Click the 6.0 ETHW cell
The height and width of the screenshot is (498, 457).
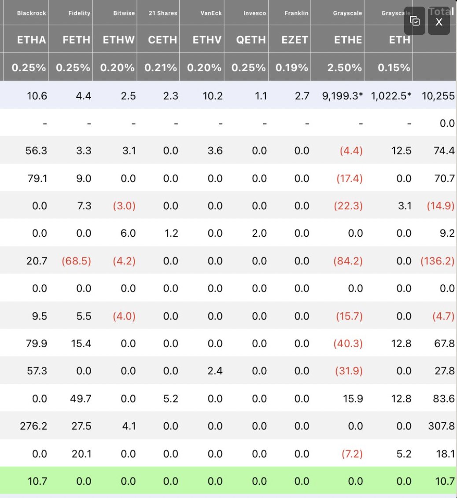pos(128,233)
